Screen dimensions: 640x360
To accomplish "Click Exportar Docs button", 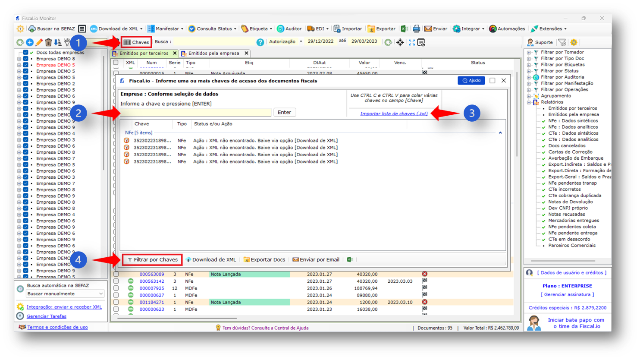I will click(264, 260).
